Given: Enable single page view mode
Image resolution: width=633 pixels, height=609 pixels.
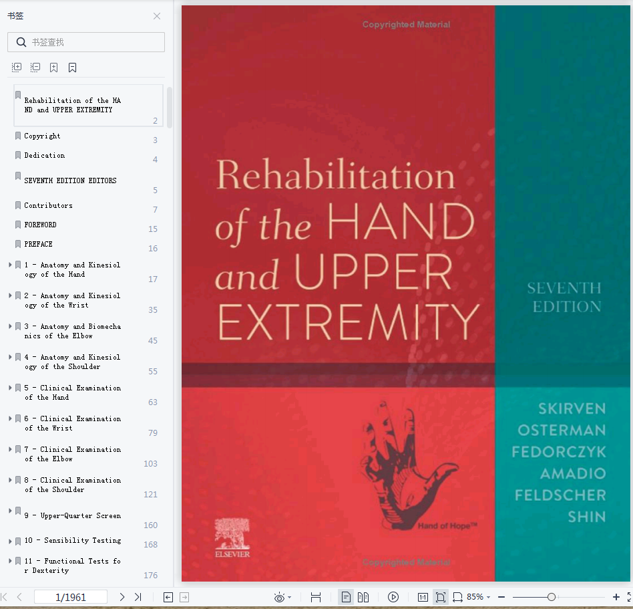Looking at the screenshot, I should click(346, 597).
